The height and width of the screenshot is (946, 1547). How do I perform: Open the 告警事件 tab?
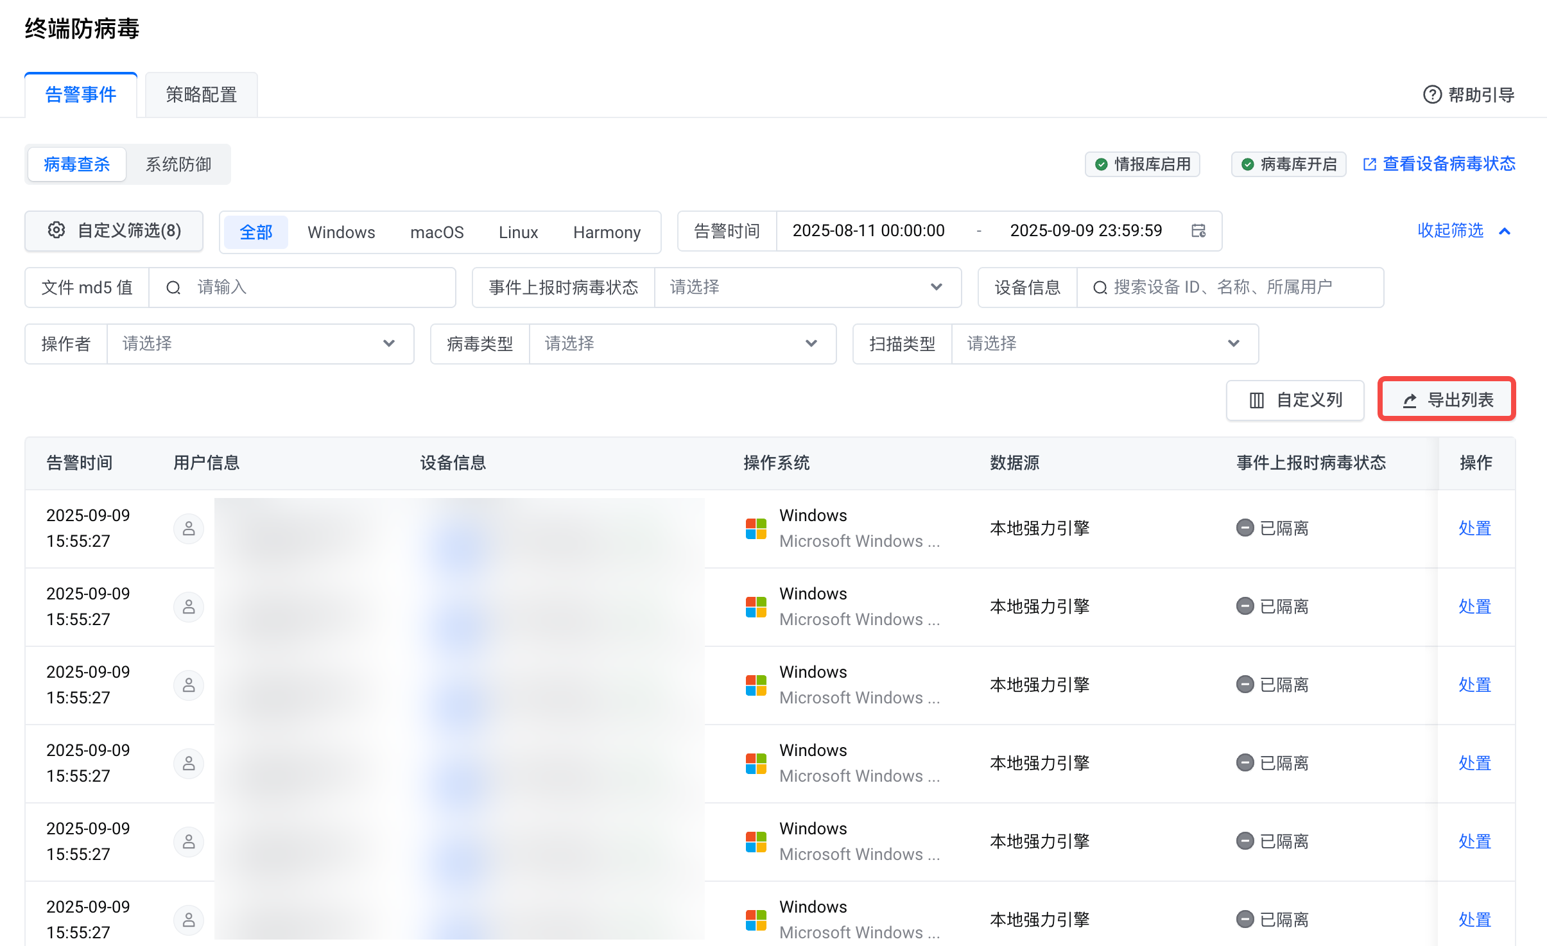pyautogui.click(x=81, y=95)
